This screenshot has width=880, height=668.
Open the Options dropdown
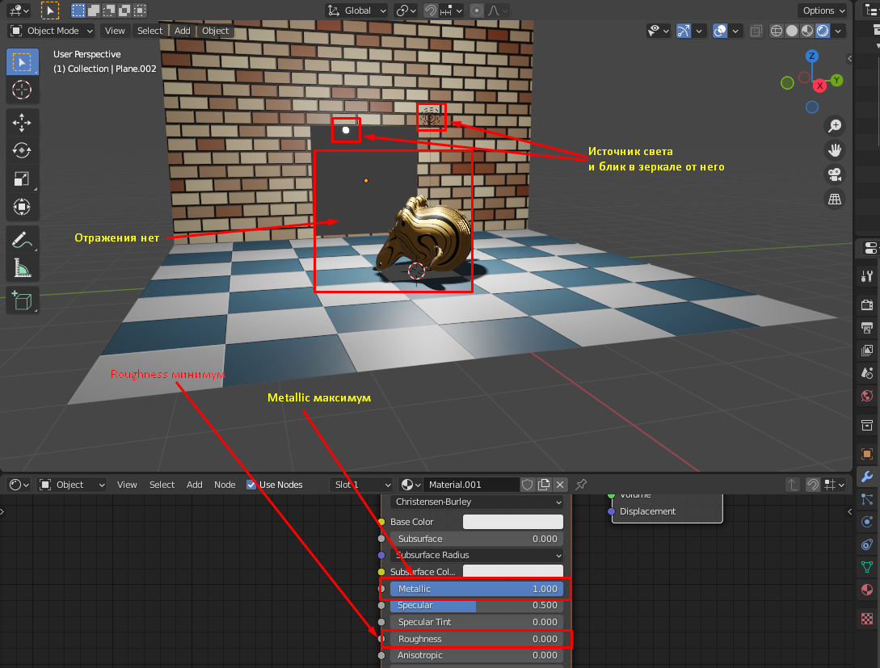823,11
